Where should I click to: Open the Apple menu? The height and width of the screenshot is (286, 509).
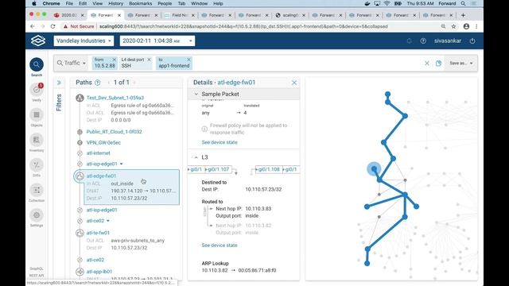[34, 3]
